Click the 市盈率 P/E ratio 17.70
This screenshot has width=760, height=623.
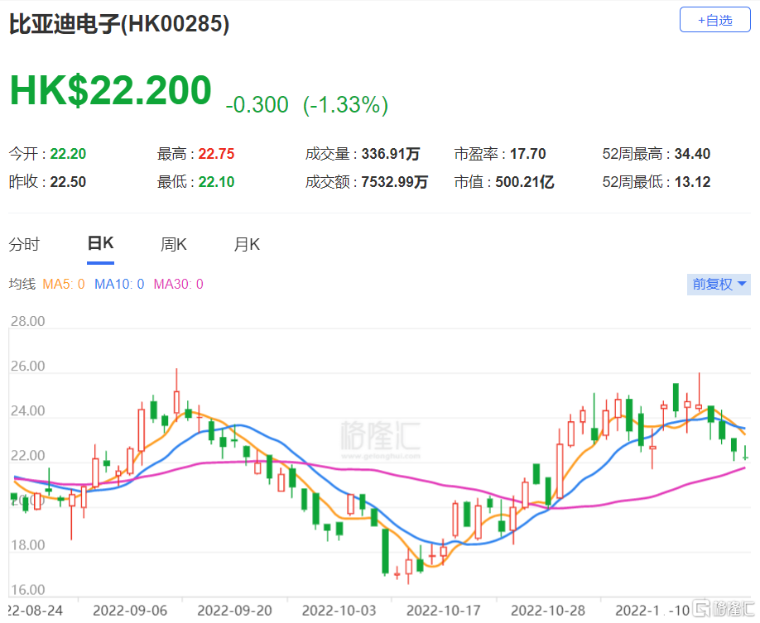coord(528,154)
